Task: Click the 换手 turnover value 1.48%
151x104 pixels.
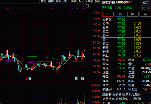Action: click(121, 81)
